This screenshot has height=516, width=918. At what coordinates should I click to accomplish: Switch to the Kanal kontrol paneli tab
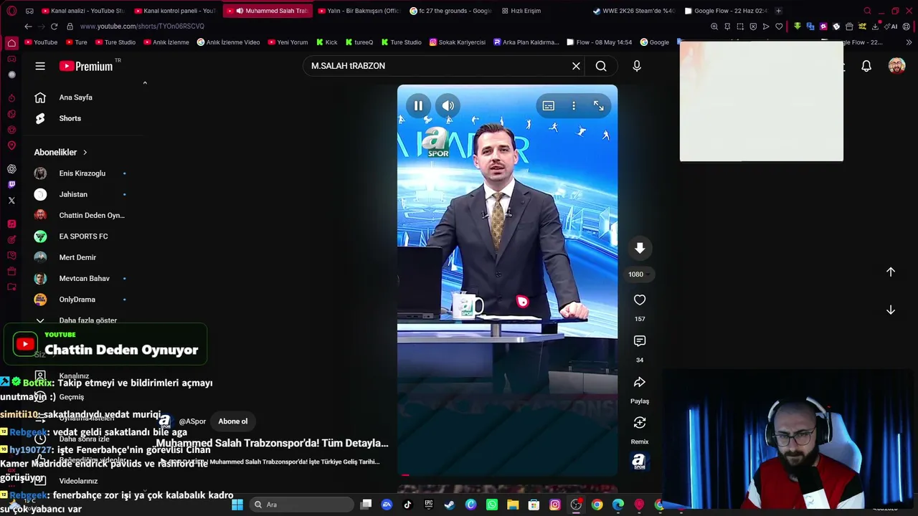pyautogui.click(x=175, y=11)
